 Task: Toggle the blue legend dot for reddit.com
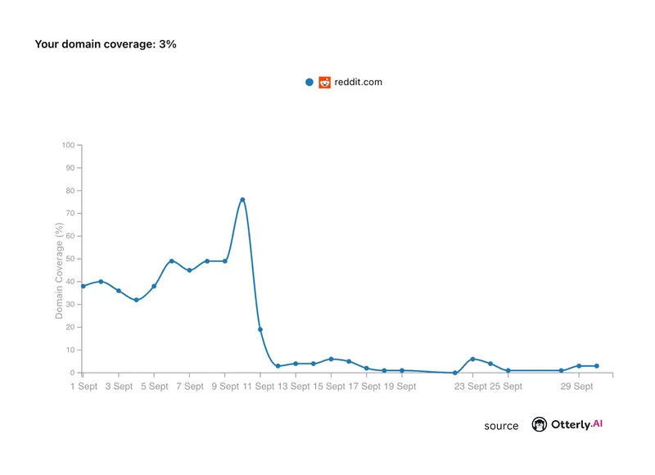click(x=309, y=82)
